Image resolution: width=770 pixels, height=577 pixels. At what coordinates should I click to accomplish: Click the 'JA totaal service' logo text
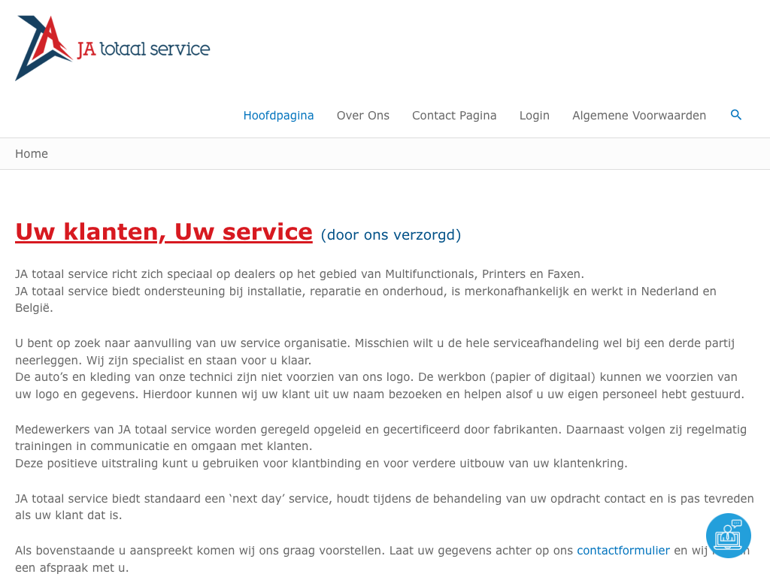(144, 50)
